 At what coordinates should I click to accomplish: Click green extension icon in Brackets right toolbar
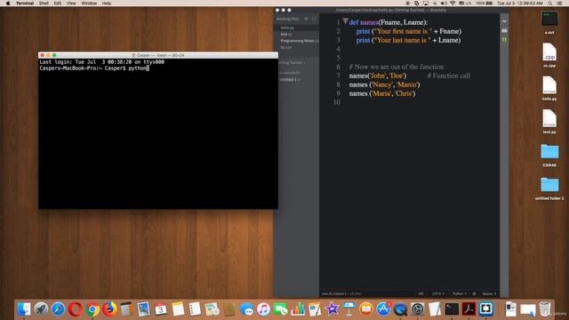point(504,39)
